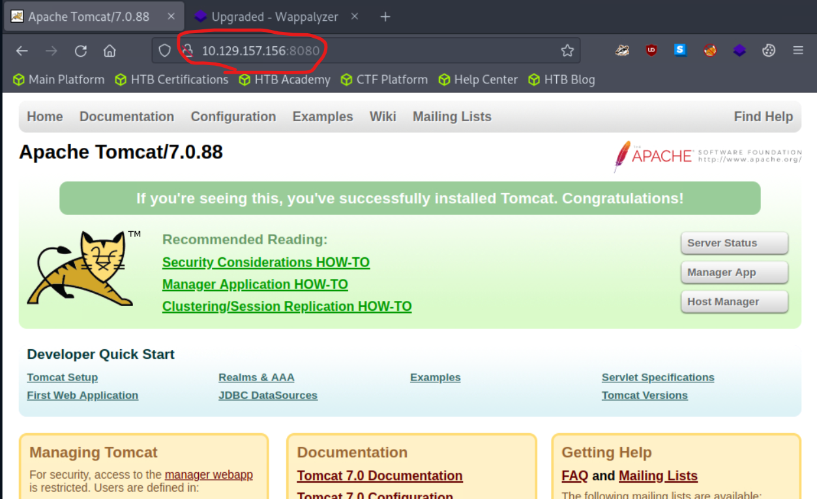
Task: Open the blue S extension icon
Action: pyautogui.click(x=680, y=50)
